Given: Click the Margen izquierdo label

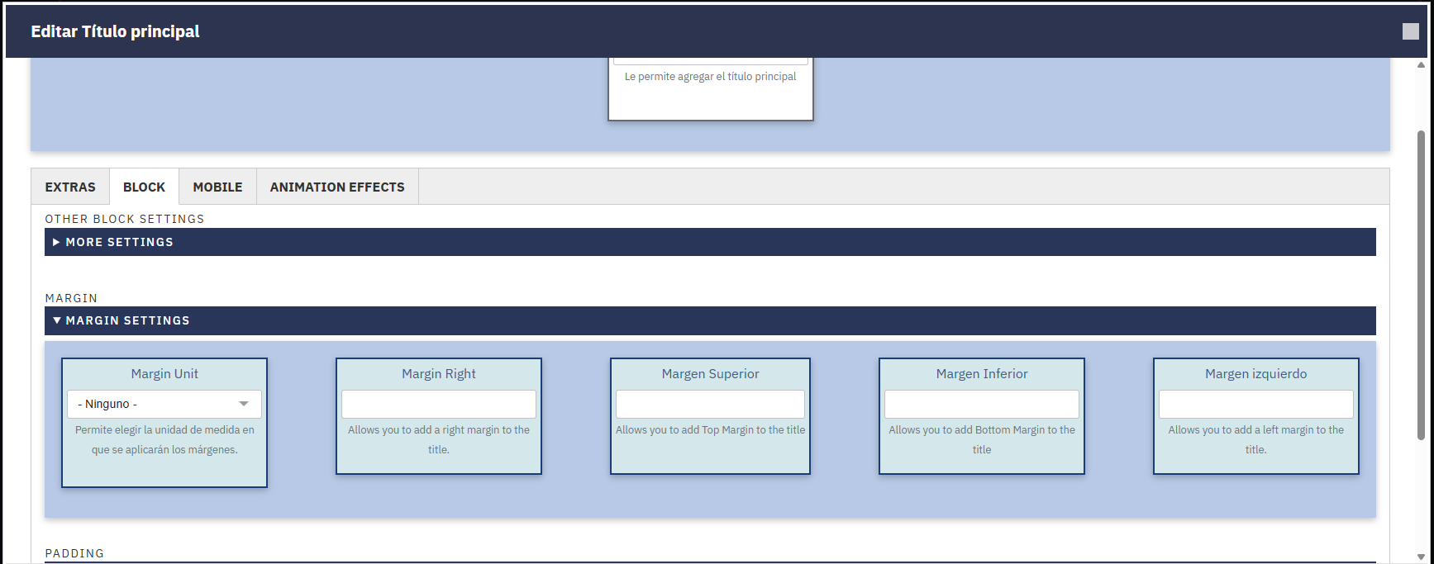Looking at the screenshot, I should (1256, 374).
